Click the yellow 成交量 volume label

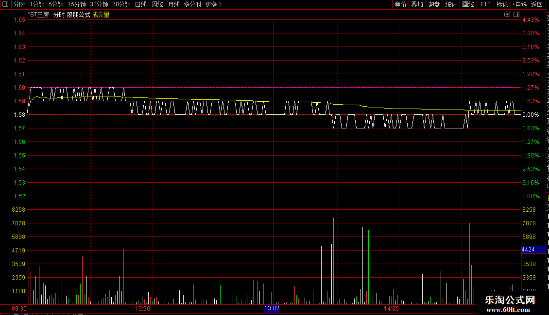click(101, 15)
